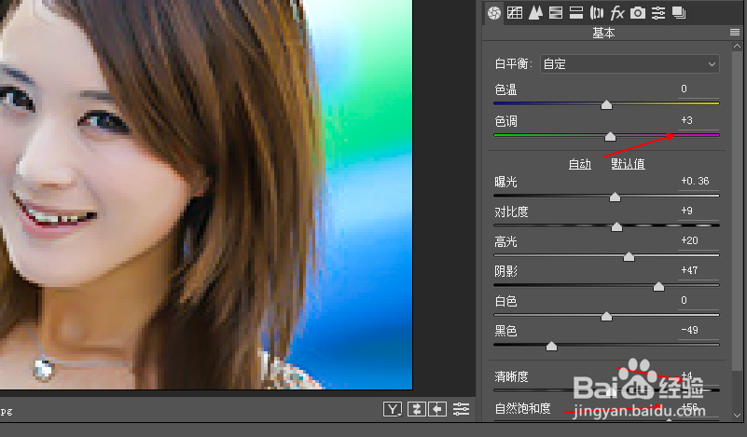Image resolution: width=747 pixels, height=437 pixels.
Task: Swap before and after settings icon
Action: click(x=416, y=409)
